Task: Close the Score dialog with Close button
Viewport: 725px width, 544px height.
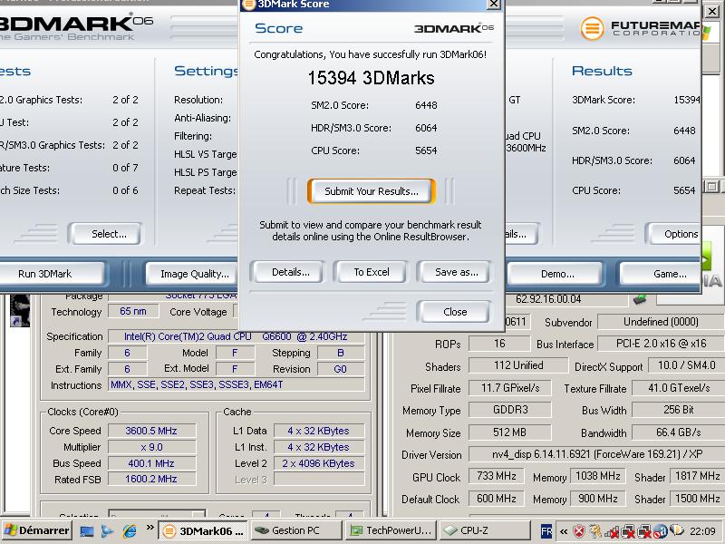Action: [x=455, y=312]
